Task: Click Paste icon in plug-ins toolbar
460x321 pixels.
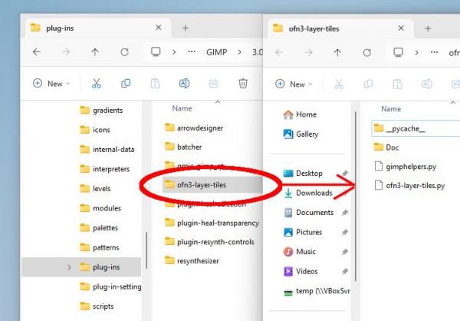Action: (155, 84)
